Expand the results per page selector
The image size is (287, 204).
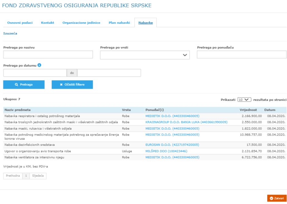coord(244,100)
